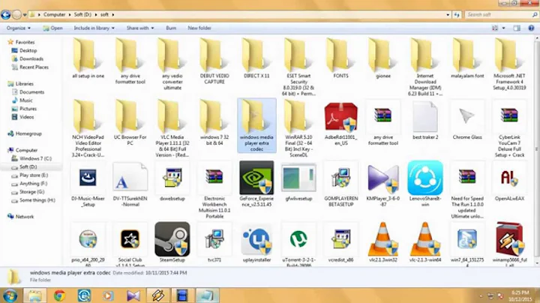The width and height of the screenshot is (540, 303).
Task: Select the all setup in one folder
Action: (x=88, y=55)
